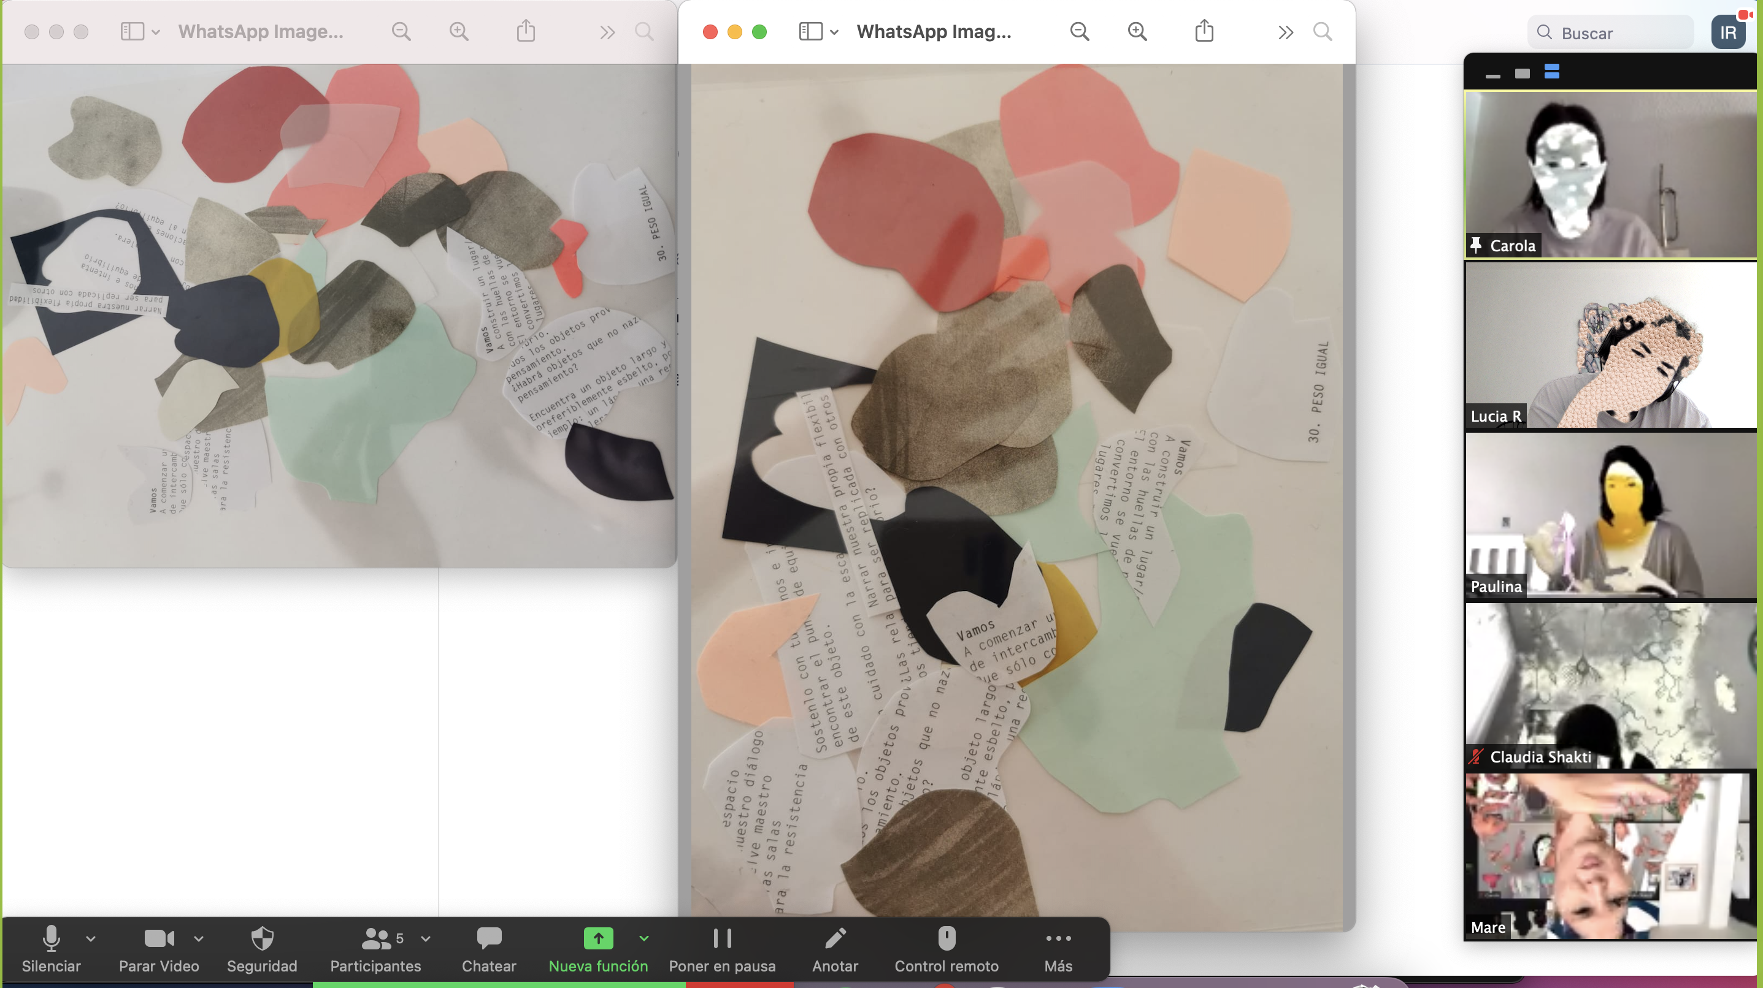This screenshot has width=1763, height=988.
Task: Expand audio options arrow beside Silenciar
Action: (x=91, y=939)
